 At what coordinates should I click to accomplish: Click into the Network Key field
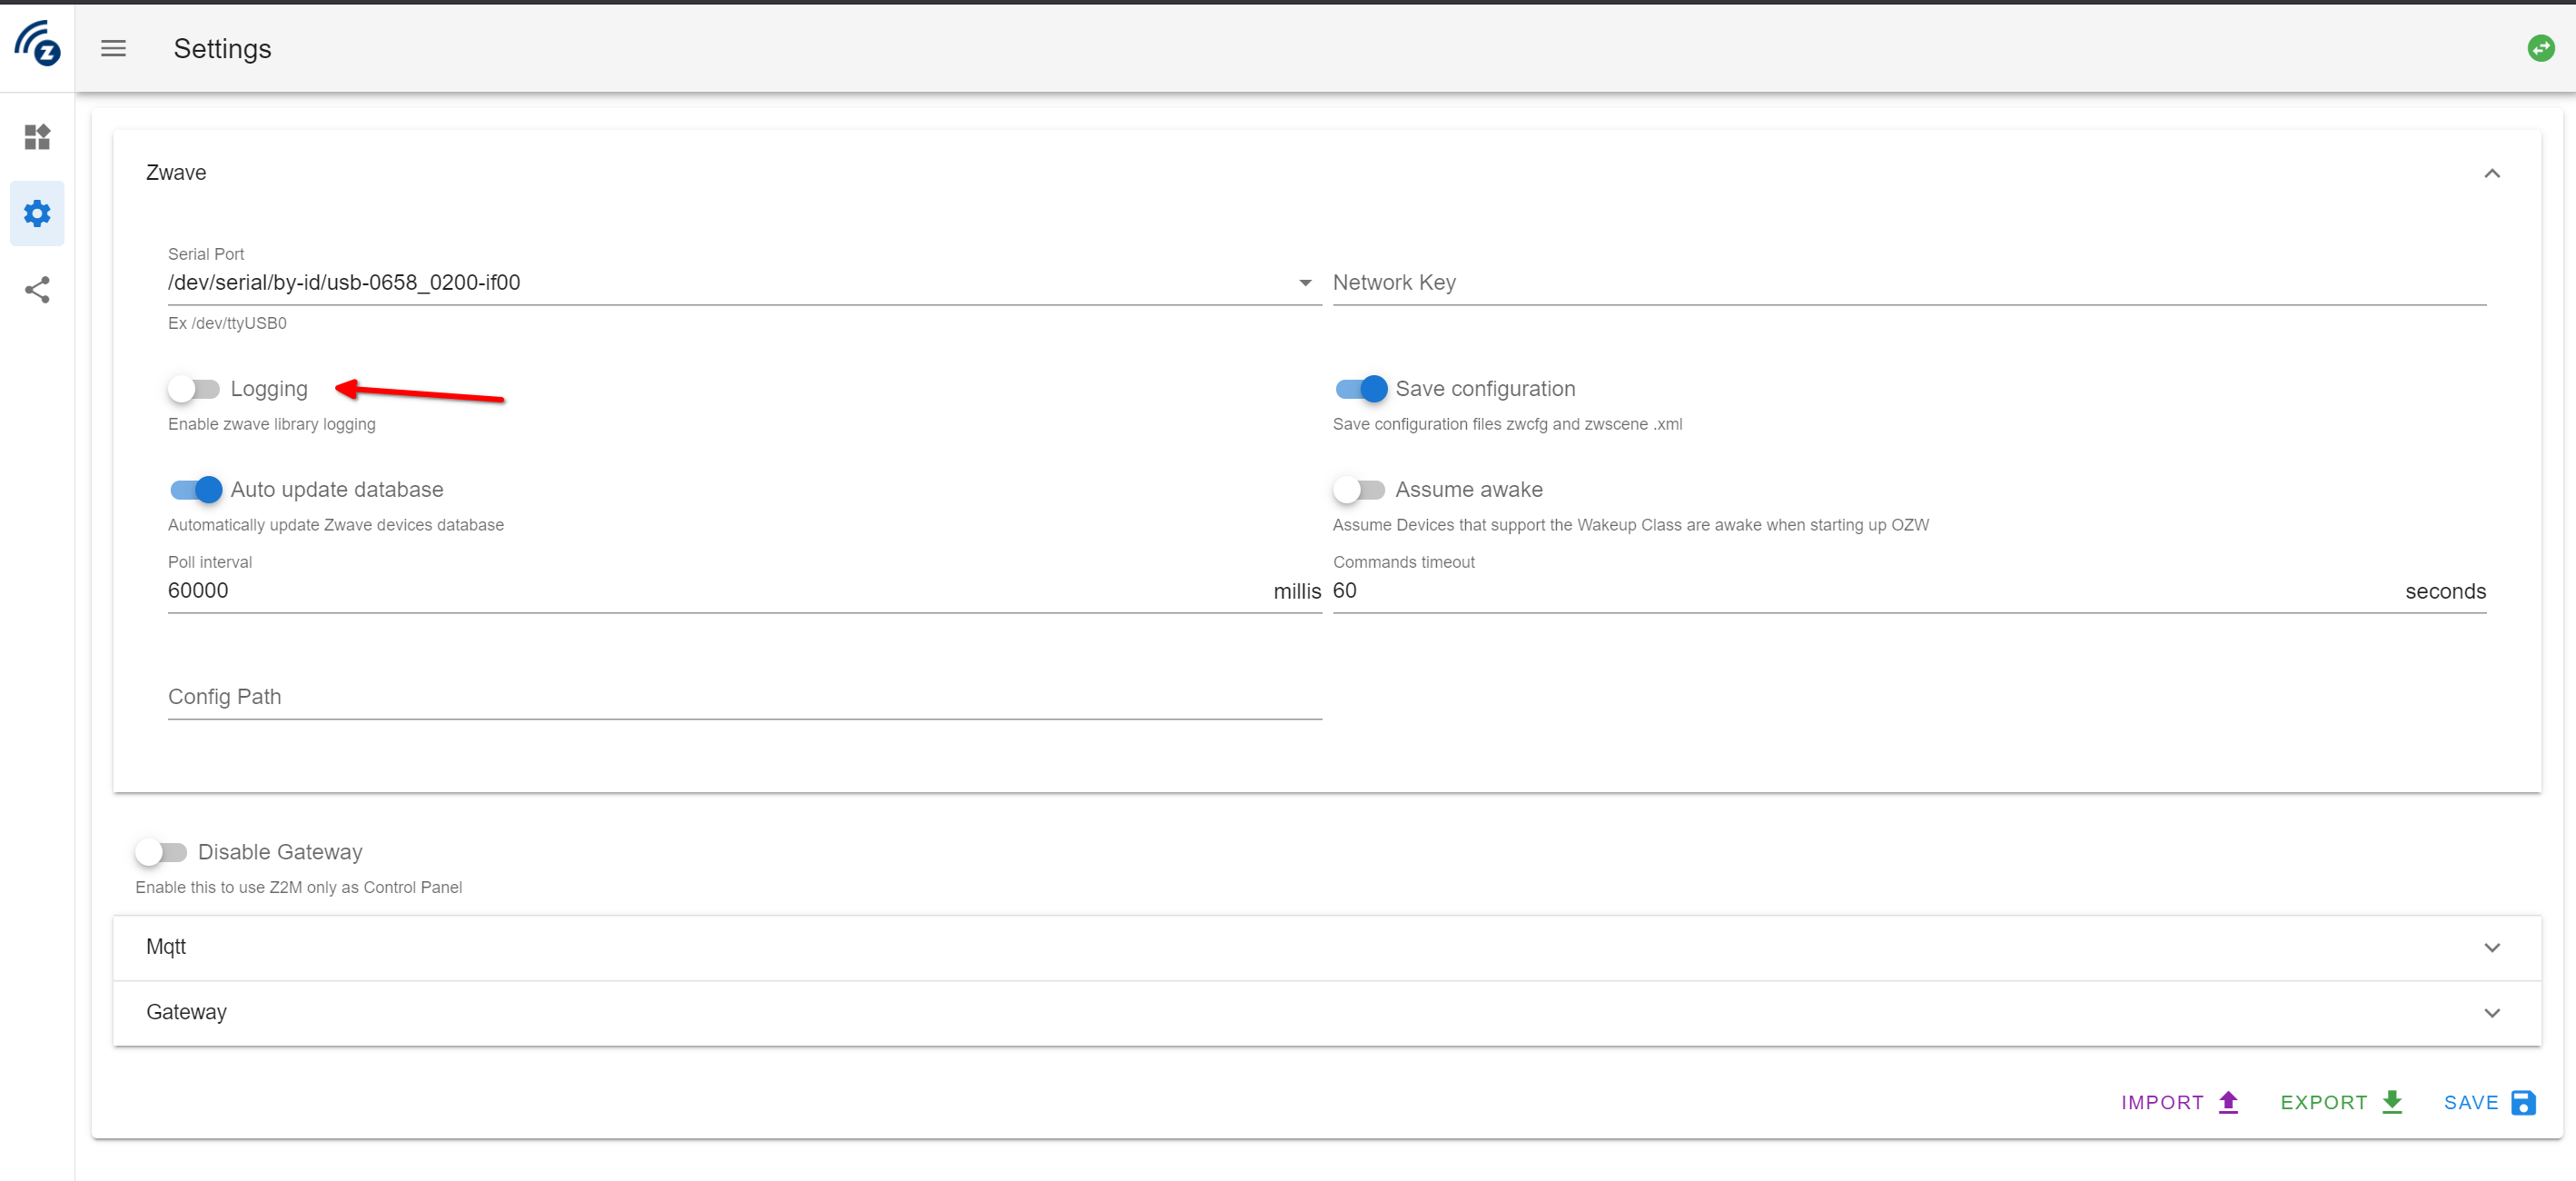click(1909, 283)
